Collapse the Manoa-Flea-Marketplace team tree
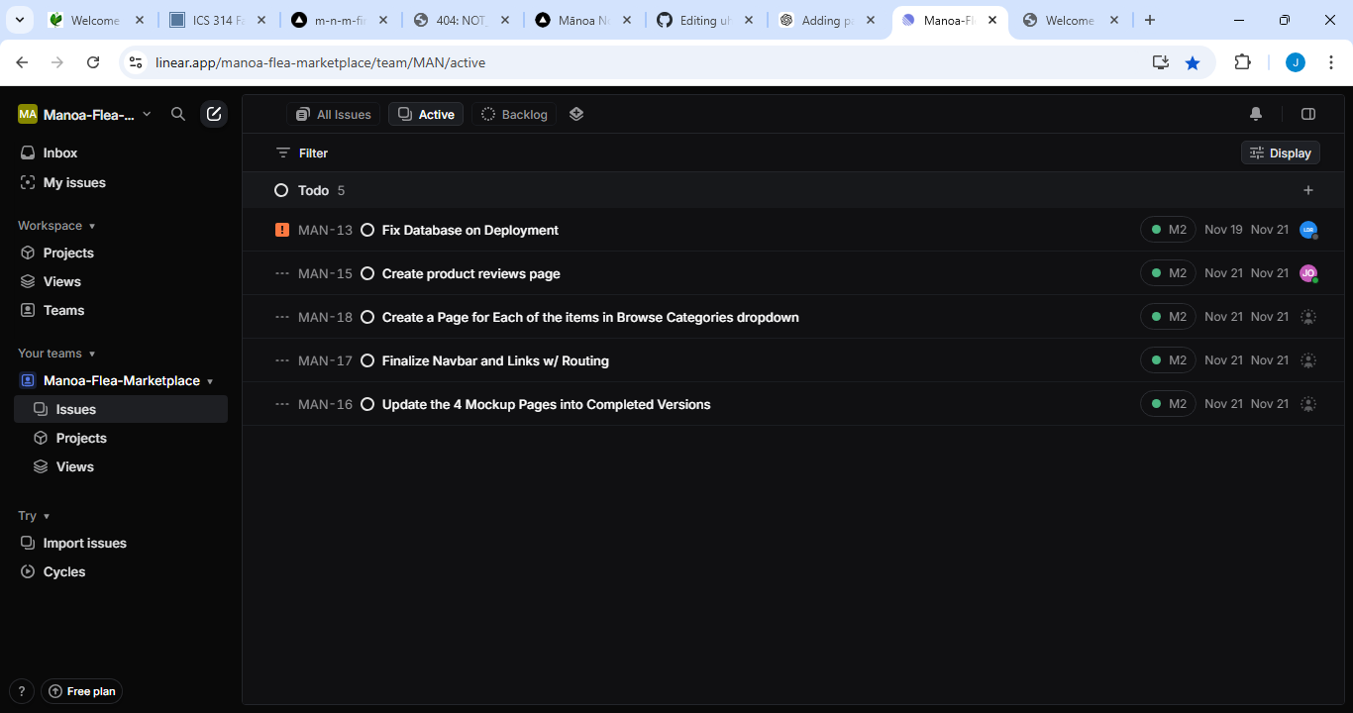This screenshot has height=713, width=1353. 209,381
